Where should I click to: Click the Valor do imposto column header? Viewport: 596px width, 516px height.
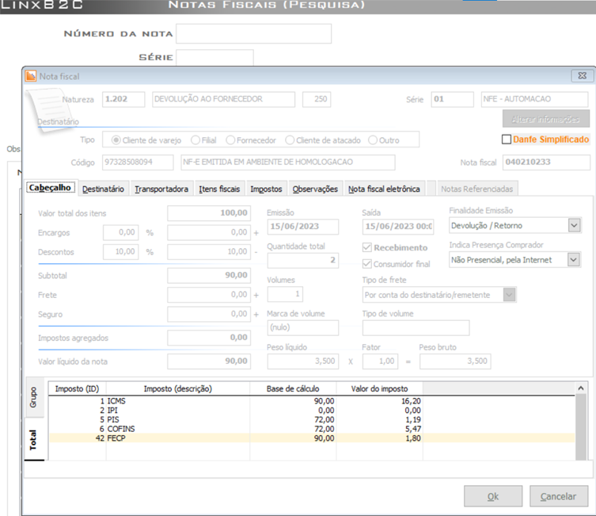[379, 388]
